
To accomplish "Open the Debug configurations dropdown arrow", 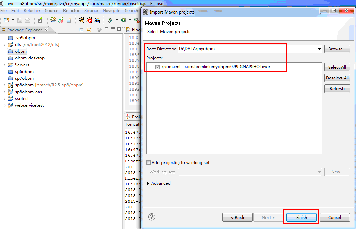I will coord(117,20).
